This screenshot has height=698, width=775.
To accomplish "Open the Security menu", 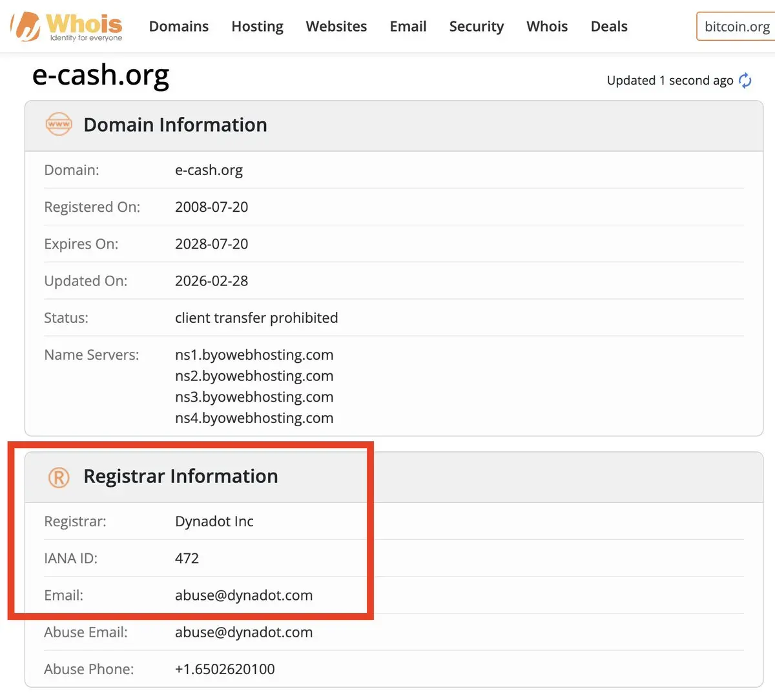I will [x=477, y=26].
